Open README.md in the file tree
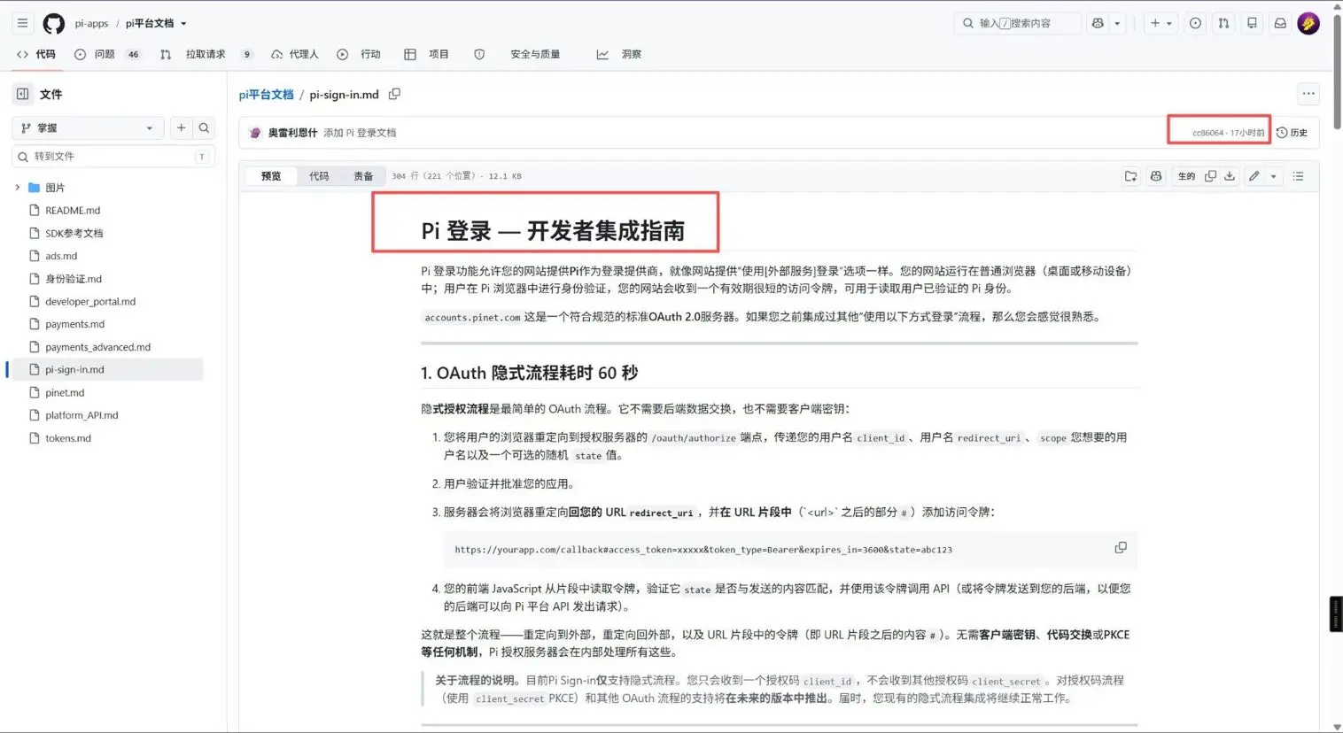The width and height of the screenshot is (1343, 733). pyautogui.click(x=73, y=211)
